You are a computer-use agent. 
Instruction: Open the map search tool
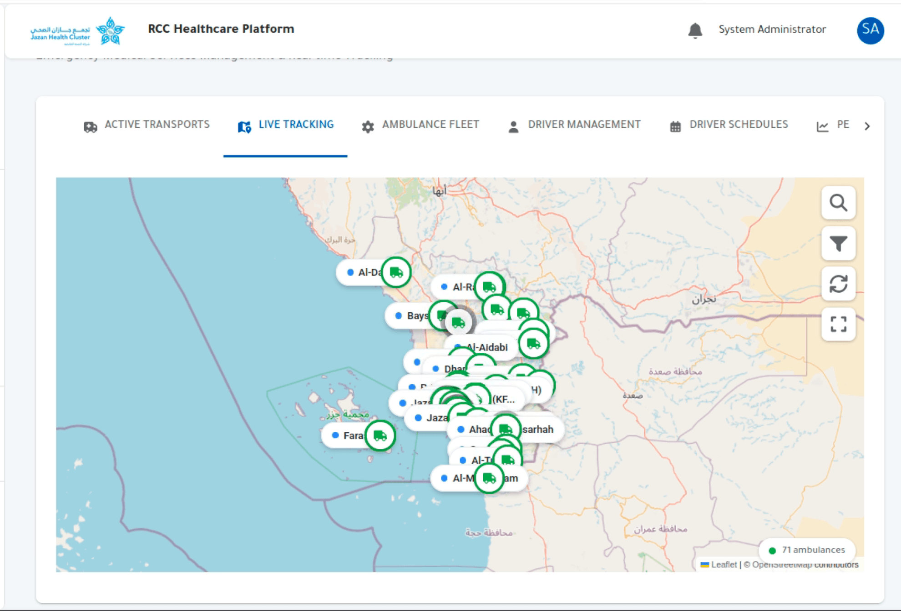point(839,203)
